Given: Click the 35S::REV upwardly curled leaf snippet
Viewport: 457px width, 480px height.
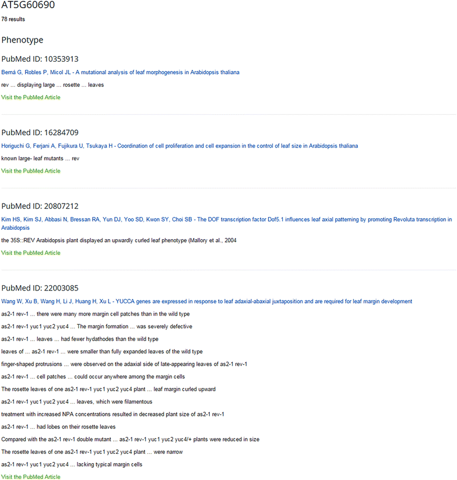Looking at the screenshot, I should [119, 240].
